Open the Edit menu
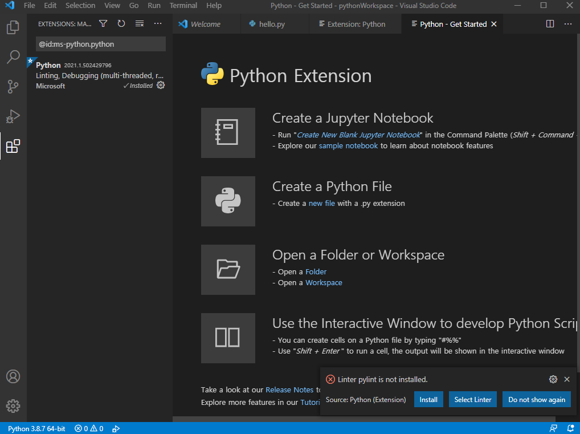Screen dimensions: 580x434 [50, 6]
